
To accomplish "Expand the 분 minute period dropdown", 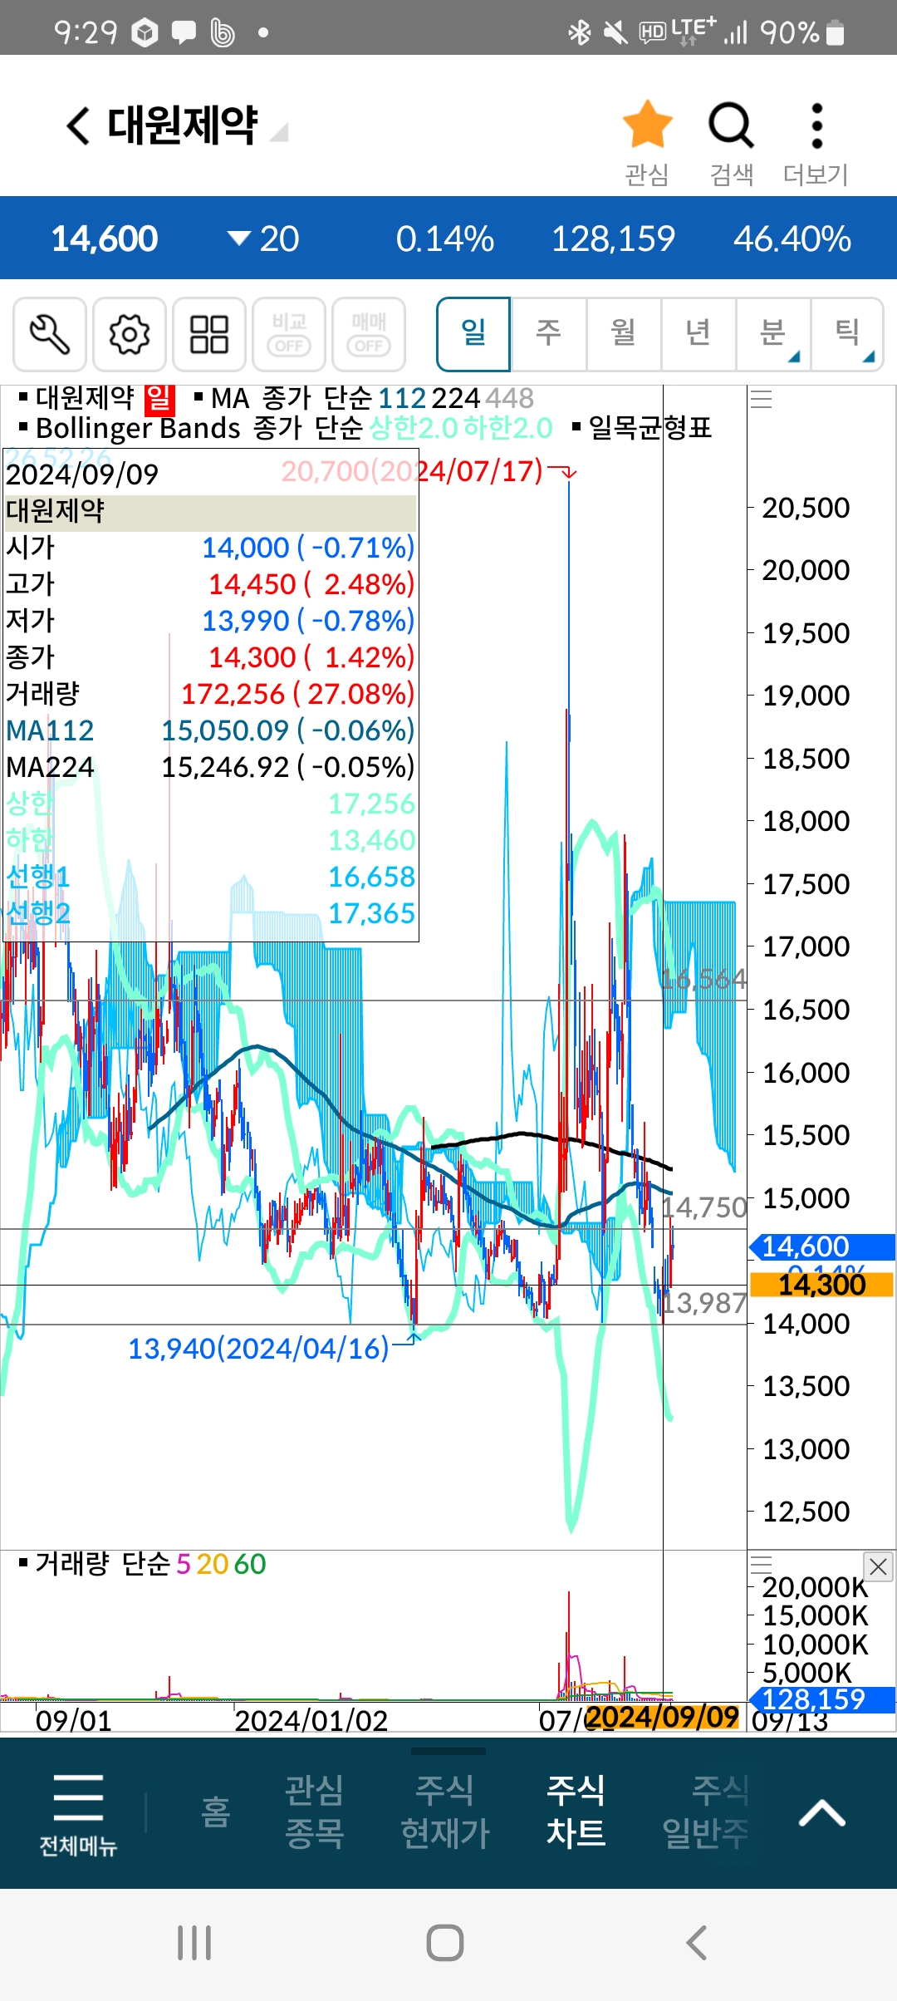I will point(773,334).
